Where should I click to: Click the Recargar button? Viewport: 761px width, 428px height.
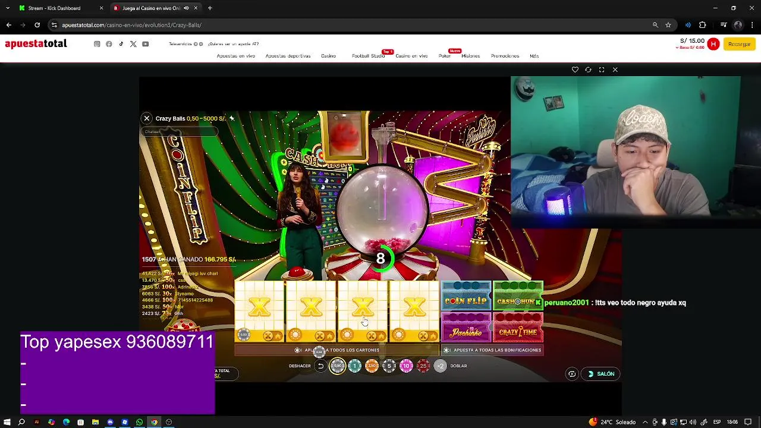tap(739, 44)
